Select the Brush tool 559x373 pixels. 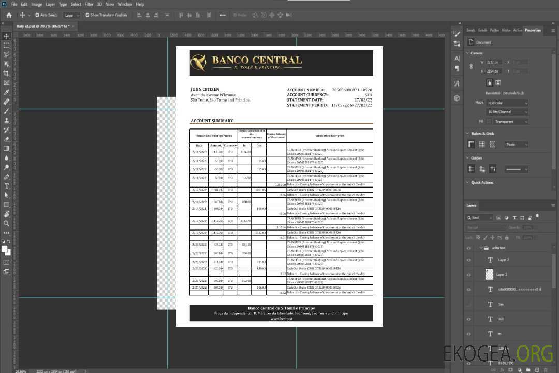[6, 111]
